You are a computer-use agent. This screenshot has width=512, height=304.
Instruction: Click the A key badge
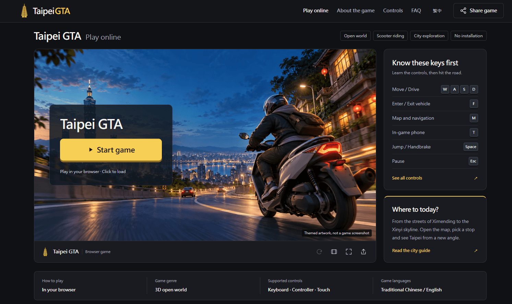[454, 89]
